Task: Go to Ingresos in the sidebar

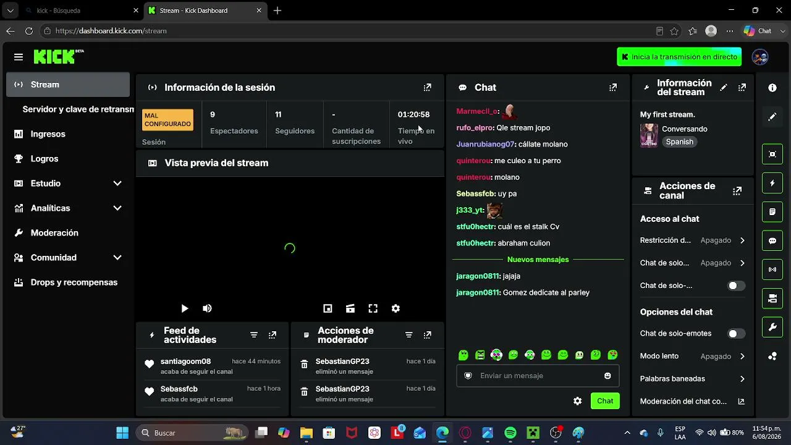Action: (68, 134)
